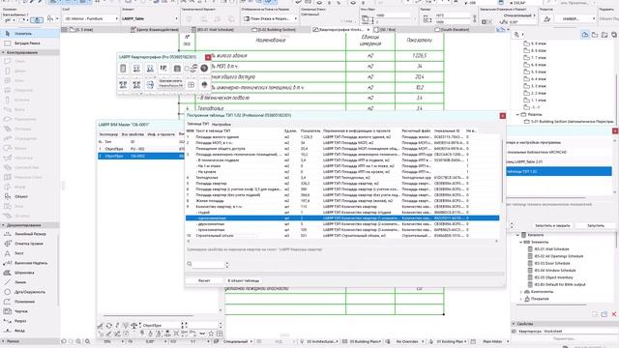Viewport: 619px width, 348px height.
Task: Collapse the Элементы node in Navigator
Action: tap(520, 242)
